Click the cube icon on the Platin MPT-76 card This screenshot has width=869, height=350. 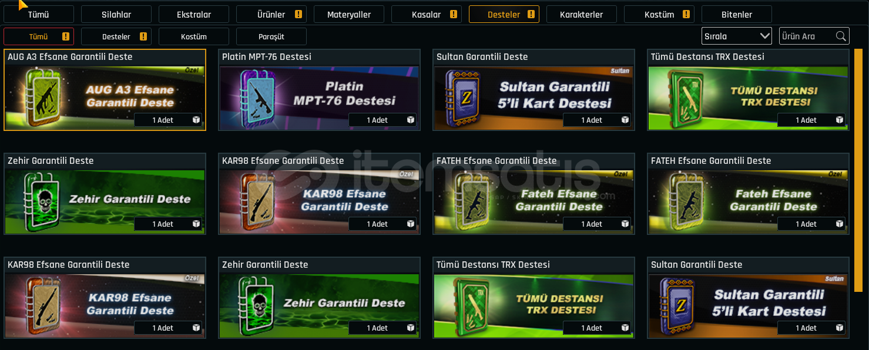pos(411,120)
